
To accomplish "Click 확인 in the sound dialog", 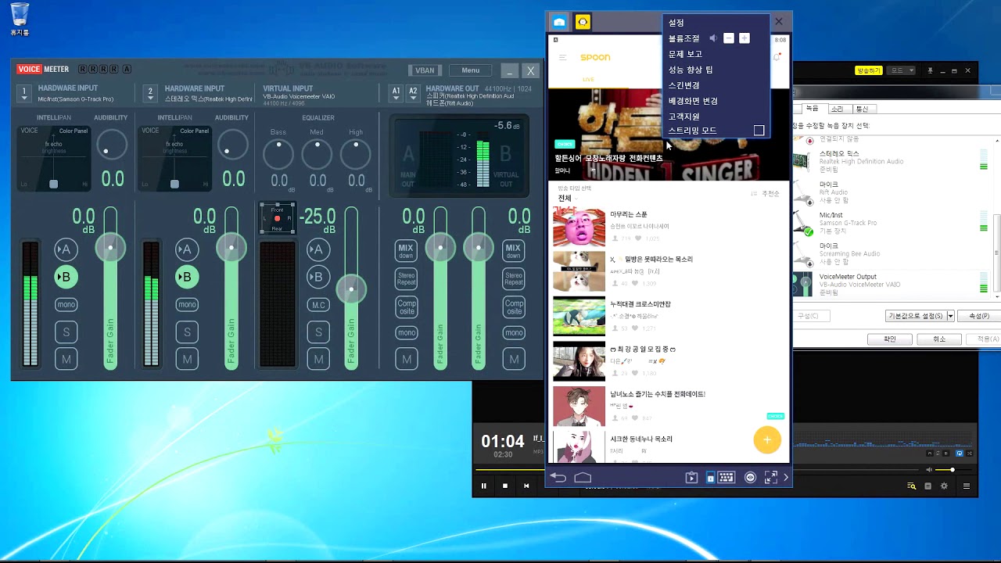I will (890, 339).
